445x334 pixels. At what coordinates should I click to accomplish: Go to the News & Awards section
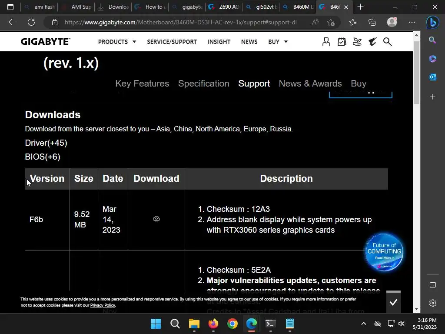[310, 83]
